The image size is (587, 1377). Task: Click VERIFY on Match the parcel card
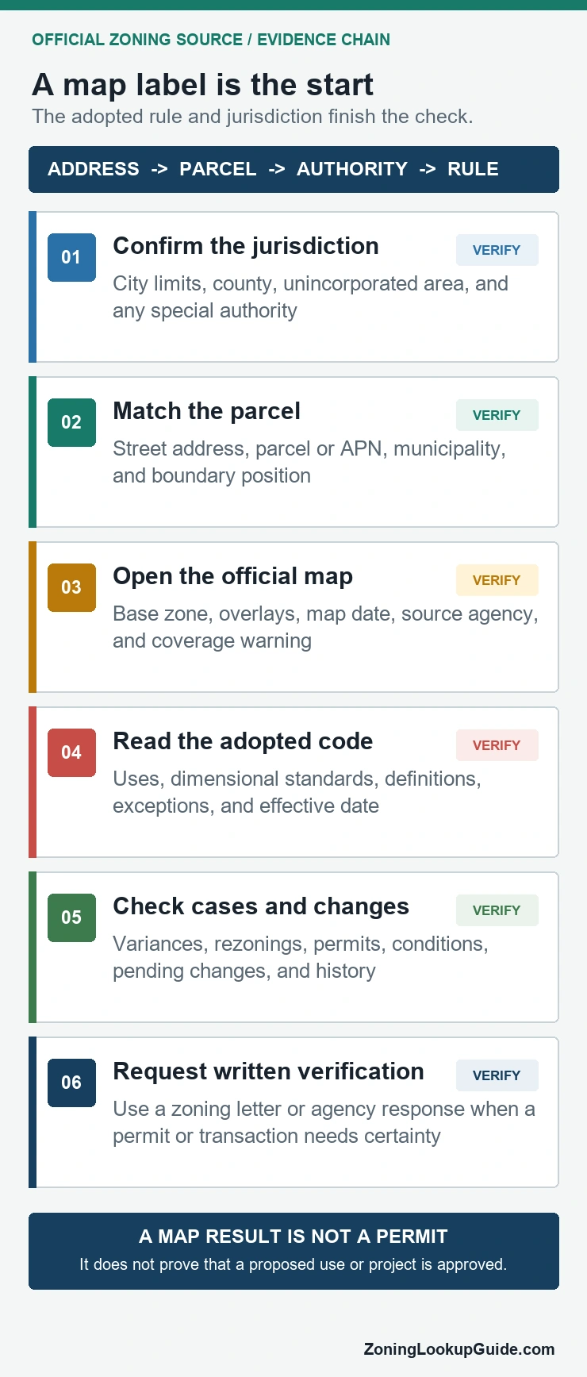pos(497,415)
